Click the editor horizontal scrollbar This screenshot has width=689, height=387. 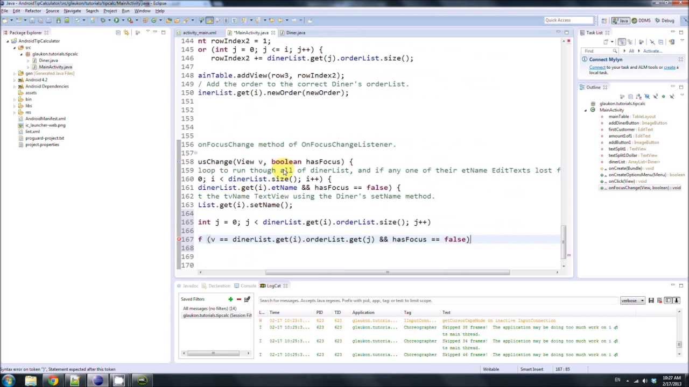[386, 273]
